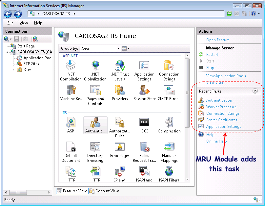This screenshot has height=206, width=265.
Task: Open Connection Strings feature icon
Action: click(169, 71)
